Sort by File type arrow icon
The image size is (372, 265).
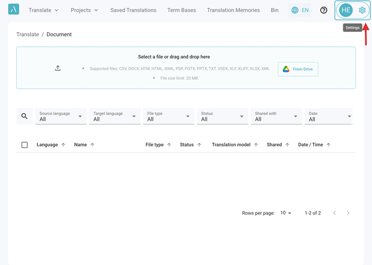pyautogui.click(x=169, y=145)
